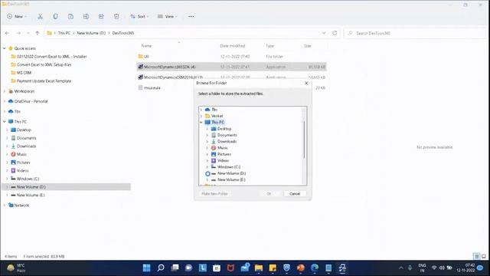
Task: Sort files by Name column header
Action: (x=146, y=46)
